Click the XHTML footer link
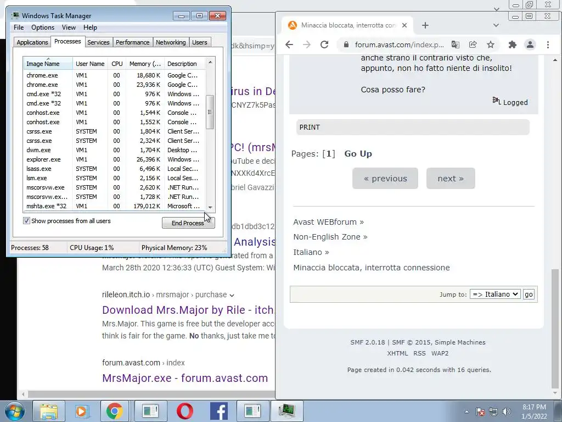 pos(397,353)
